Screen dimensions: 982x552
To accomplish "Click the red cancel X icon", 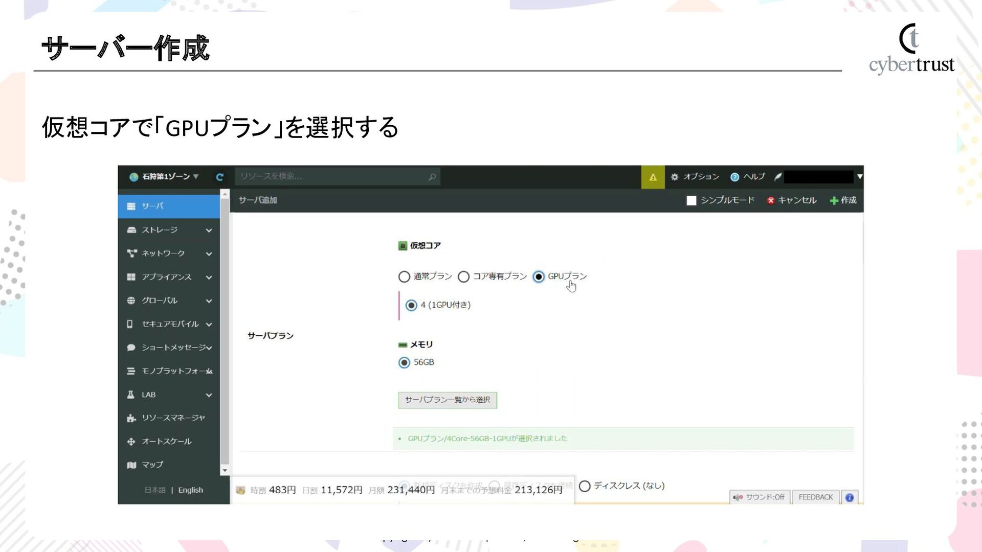I will pos(771,200).
